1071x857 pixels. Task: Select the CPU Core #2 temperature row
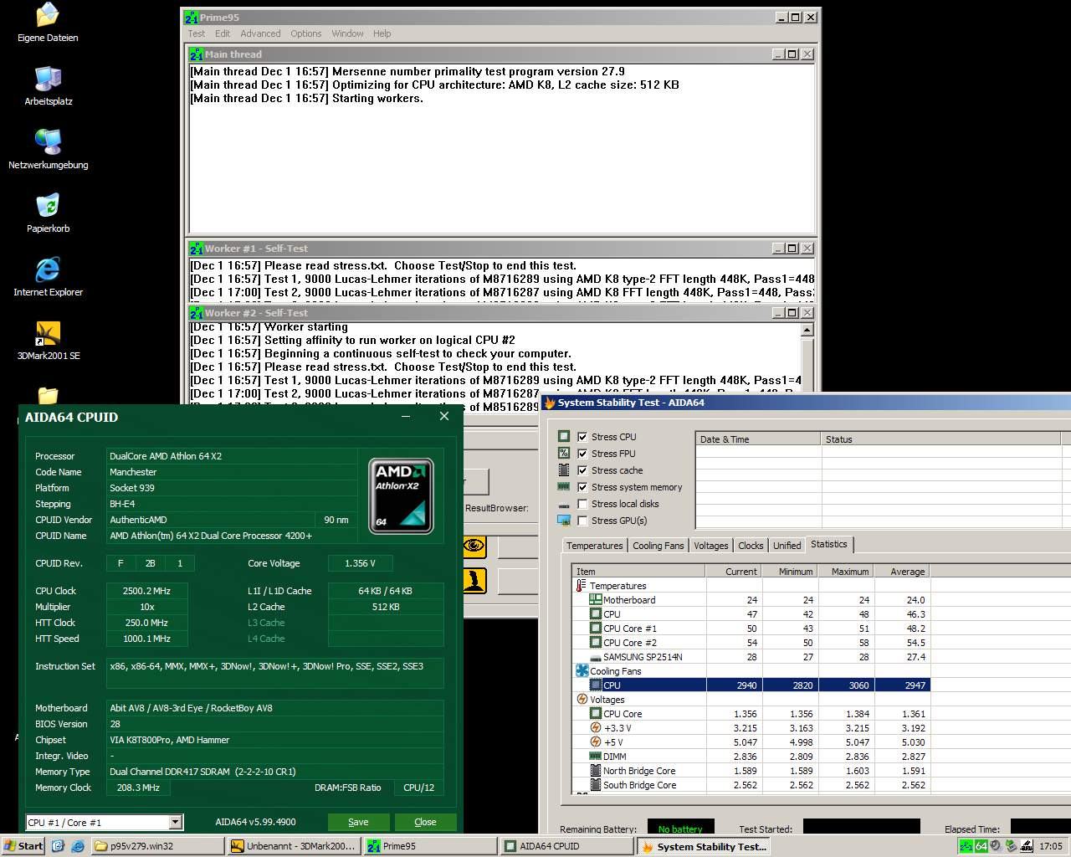(x=751, y=643)
